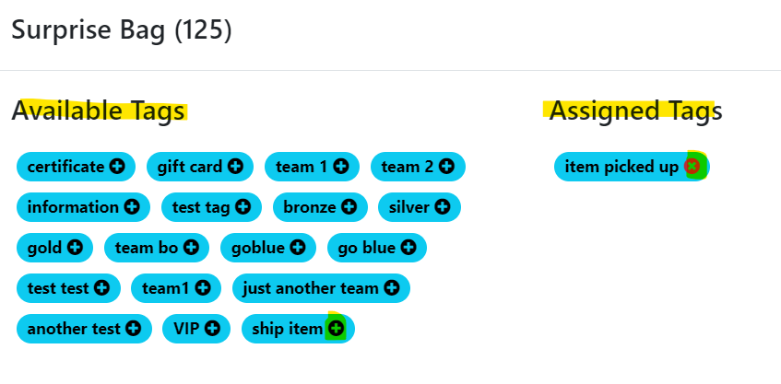The image size is (781, 384).
Task: Click the just another team tag pill
Action: [310, 288]
